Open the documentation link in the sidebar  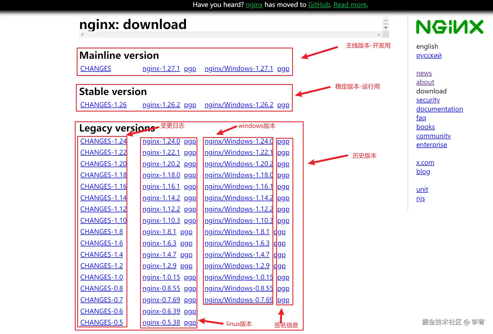tap(439, 109)
